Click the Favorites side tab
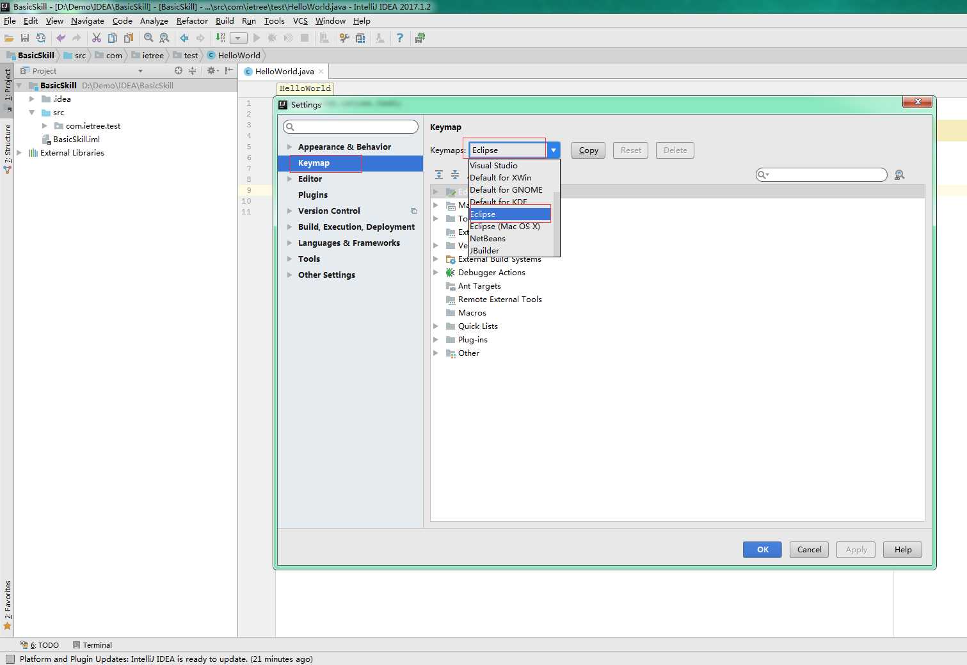The image size is (967, 665). point(8,605)
